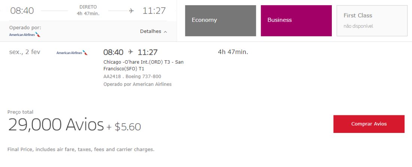Click the Chicago O'hare to San Francisco route text
412x167 pixels.
[143, 66]
